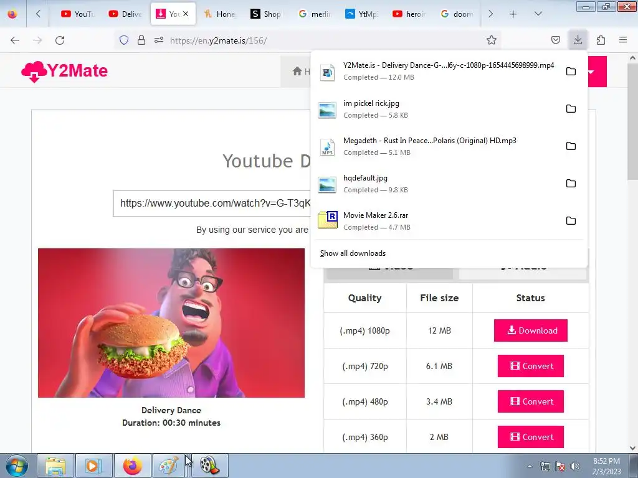This screenshot has width=638, height=478.
Task: Click Show all downloads link
Action: [x=353, y=253]
